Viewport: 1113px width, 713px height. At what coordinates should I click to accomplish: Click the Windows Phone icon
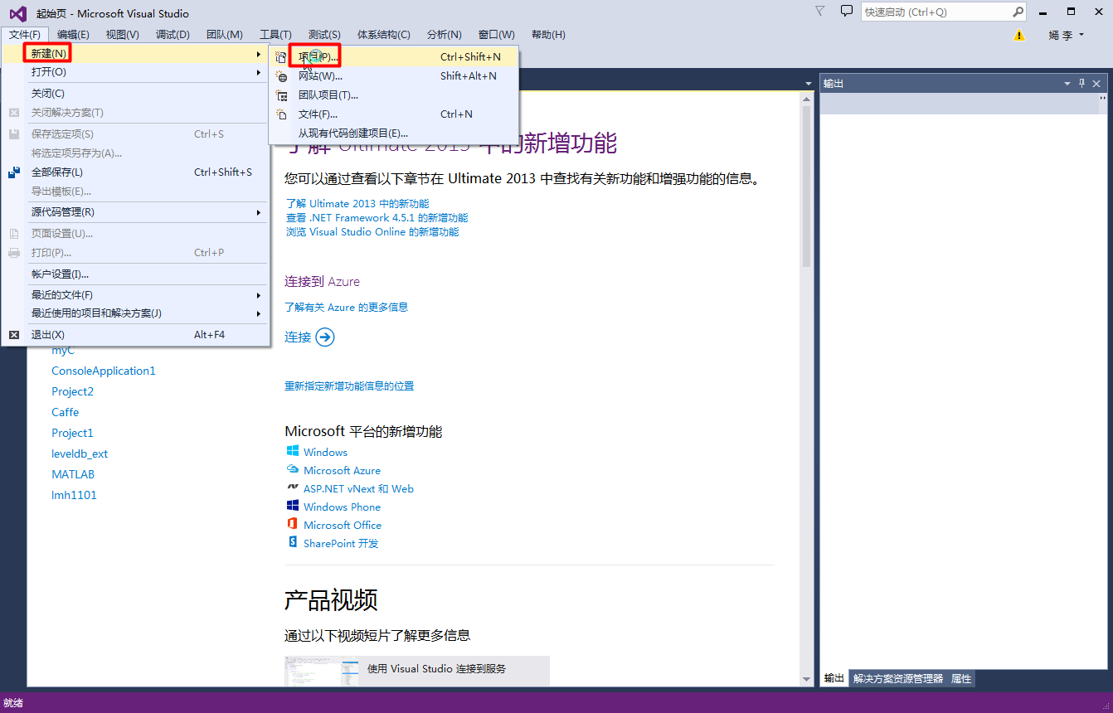click(293, 507)
